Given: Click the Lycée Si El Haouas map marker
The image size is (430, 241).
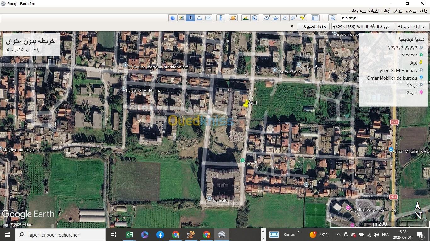Looking at the screenshot, I should pos(123,89).
